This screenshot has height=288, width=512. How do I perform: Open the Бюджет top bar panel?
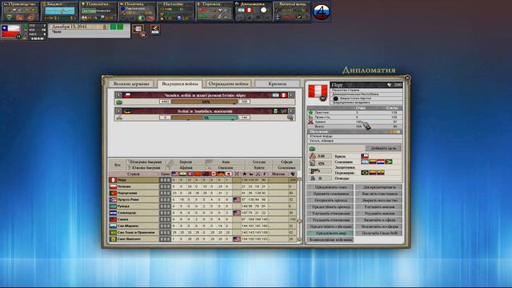click(x=59, y=11)
